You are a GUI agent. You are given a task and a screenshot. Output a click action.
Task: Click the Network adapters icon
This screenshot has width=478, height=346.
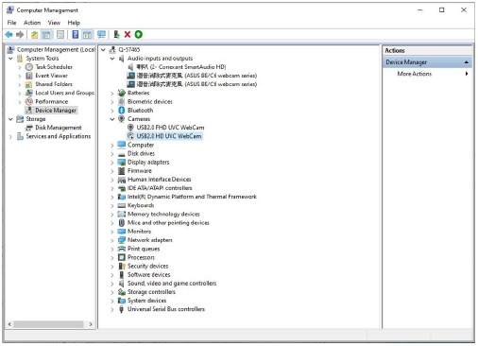pyautogui.click(x=122, y=240)
